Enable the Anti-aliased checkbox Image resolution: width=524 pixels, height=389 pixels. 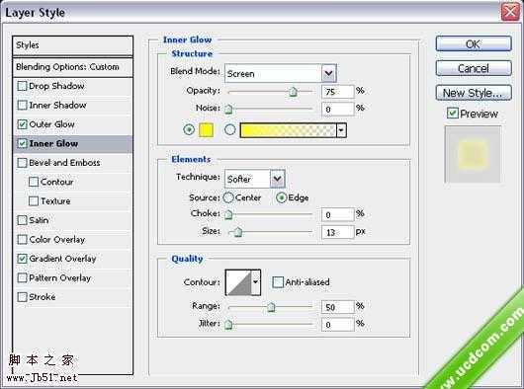coord(278,282)
